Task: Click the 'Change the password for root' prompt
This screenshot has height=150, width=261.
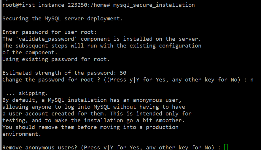Action: point(51,80)
